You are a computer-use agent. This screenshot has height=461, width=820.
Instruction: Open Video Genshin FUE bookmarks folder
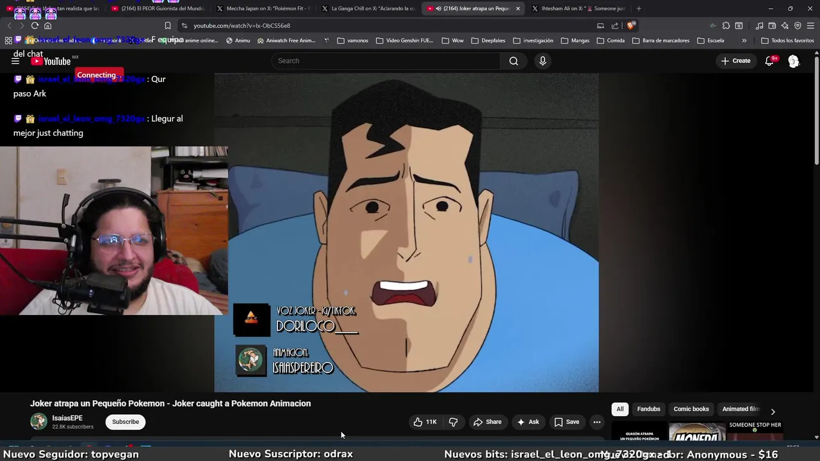tap(405, 40)
